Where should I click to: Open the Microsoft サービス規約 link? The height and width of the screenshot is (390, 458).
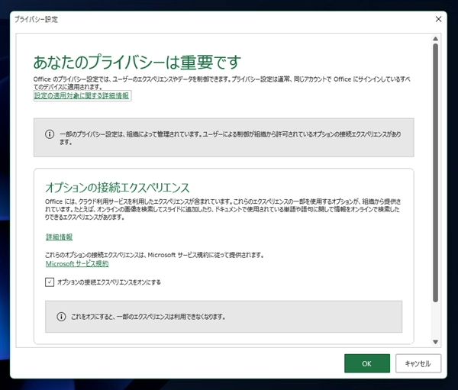(77, 264)
